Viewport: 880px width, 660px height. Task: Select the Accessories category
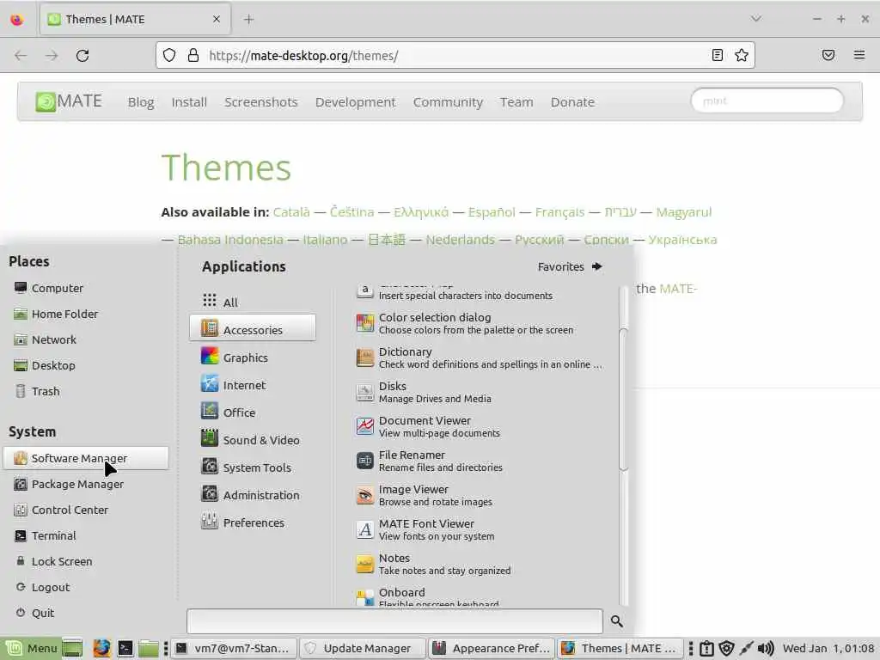(253, 328)
